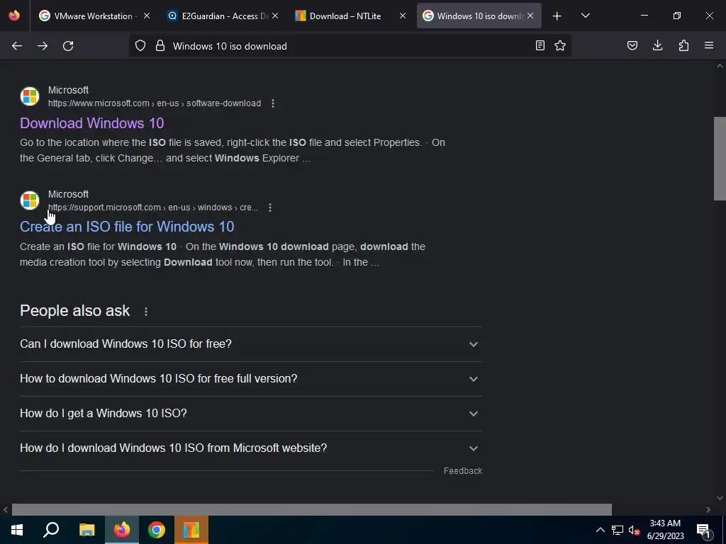
Task: Open the Download Windows 10 result
Action: pos(91,123)
